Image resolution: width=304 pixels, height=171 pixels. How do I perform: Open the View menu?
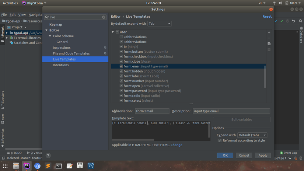22,15
